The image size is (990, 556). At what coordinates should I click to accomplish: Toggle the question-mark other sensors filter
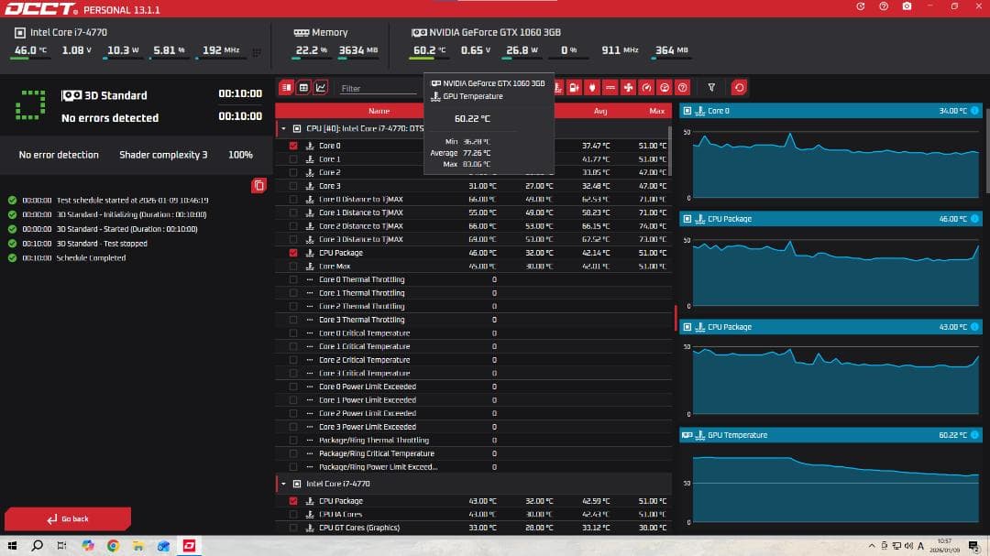point(683,88)
